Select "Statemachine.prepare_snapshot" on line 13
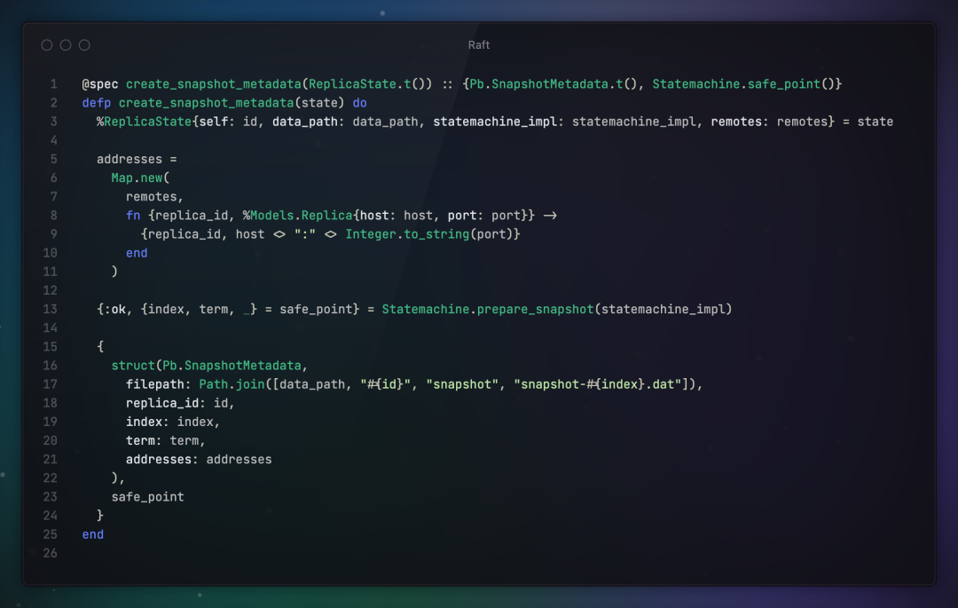Screen dimensions: 958x608 click(488, 309)
